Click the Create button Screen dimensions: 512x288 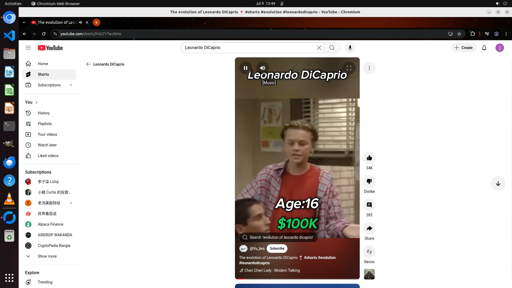464,48
